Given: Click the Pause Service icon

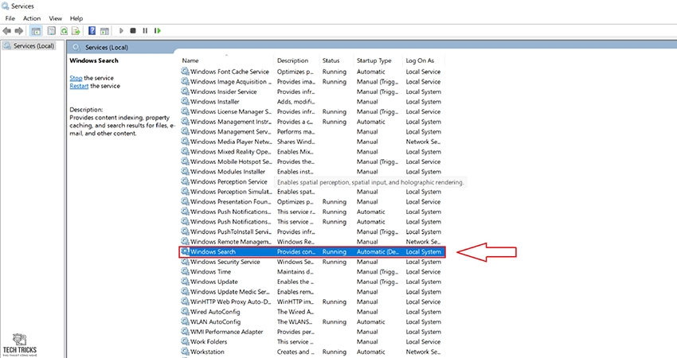Looking at the screenshot, I should point(145,30).
